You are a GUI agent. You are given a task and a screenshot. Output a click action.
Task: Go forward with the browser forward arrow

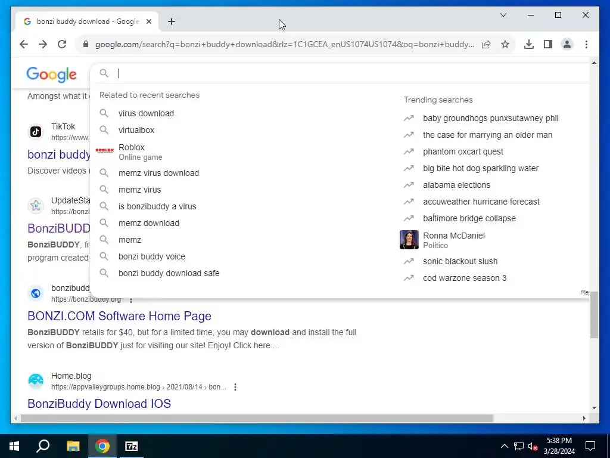point(43,44)
